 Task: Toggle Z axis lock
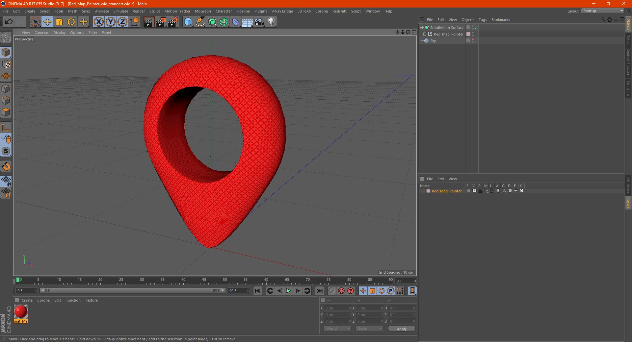click(x=122, y=22)
